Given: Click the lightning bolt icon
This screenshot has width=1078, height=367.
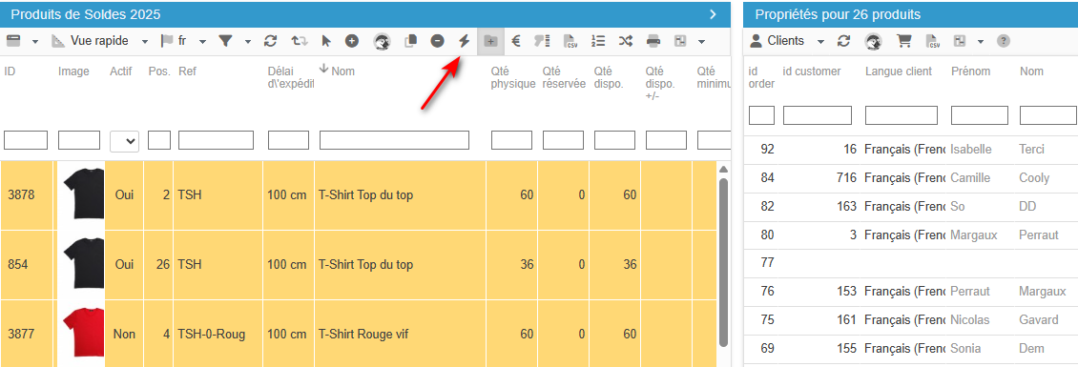Looking at the screenshot, I should 464,41.
